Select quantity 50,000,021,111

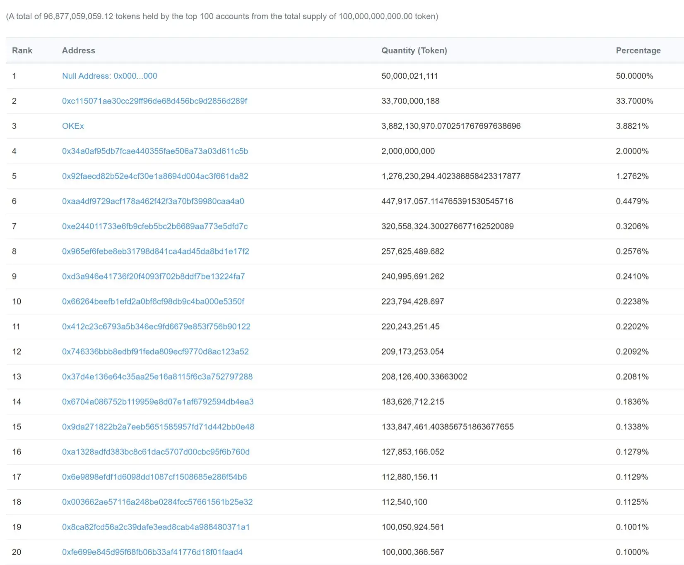tap(409, 76)
